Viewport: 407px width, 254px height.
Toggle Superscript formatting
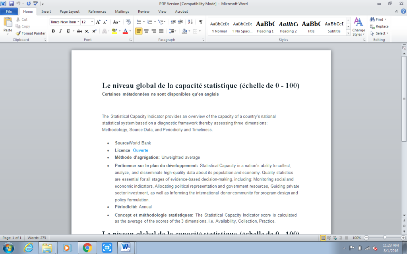94,31
